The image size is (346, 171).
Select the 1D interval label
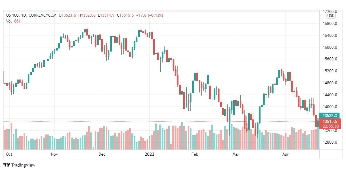[x=23, y=15]
